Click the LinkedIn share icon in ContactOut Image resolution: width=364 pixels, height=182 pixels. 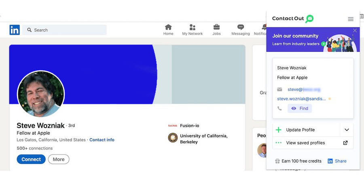(330, 161)
